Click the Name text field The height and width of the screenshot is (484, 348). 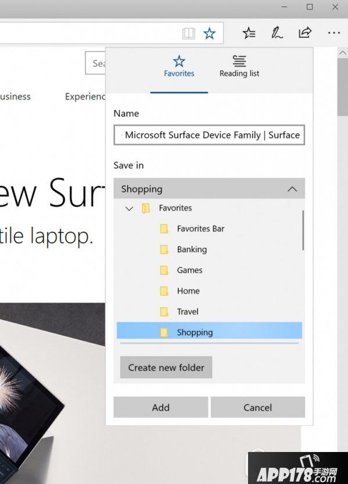(209, 135)
